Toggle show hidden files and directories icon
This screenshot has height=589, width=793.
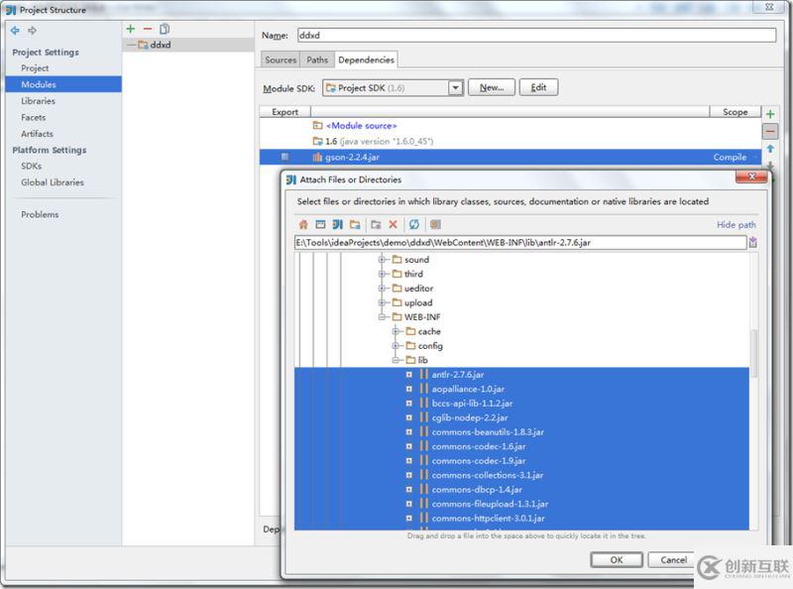[435, 225]
